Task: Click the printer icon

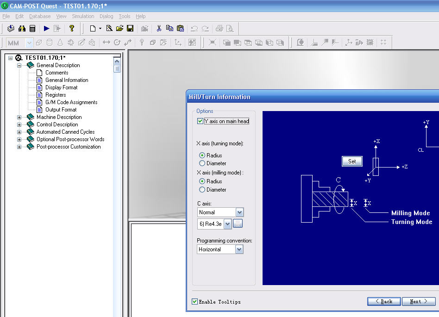Action: [219, 28]
